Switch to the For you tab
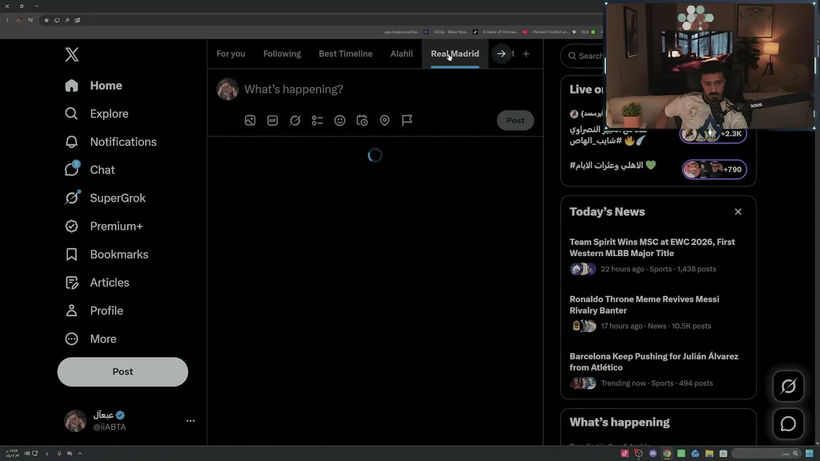 (231, 54)
